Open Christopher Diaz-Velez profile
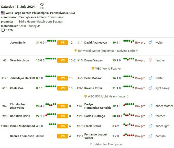The width and height of the screenshot is (174, 148). point(18,106)
